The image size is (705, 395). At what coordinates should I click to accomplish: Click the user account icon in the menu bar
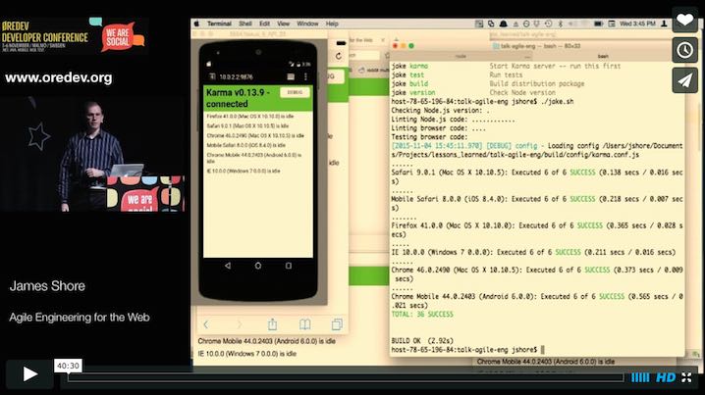[664, 24]
